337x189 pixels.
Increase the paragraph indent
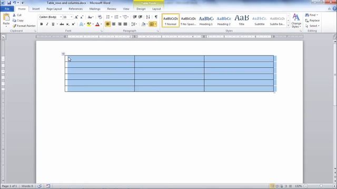click(x=141, y=17)
